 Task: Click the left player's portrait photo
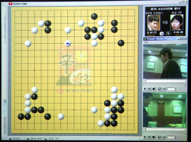coord(154,23)
